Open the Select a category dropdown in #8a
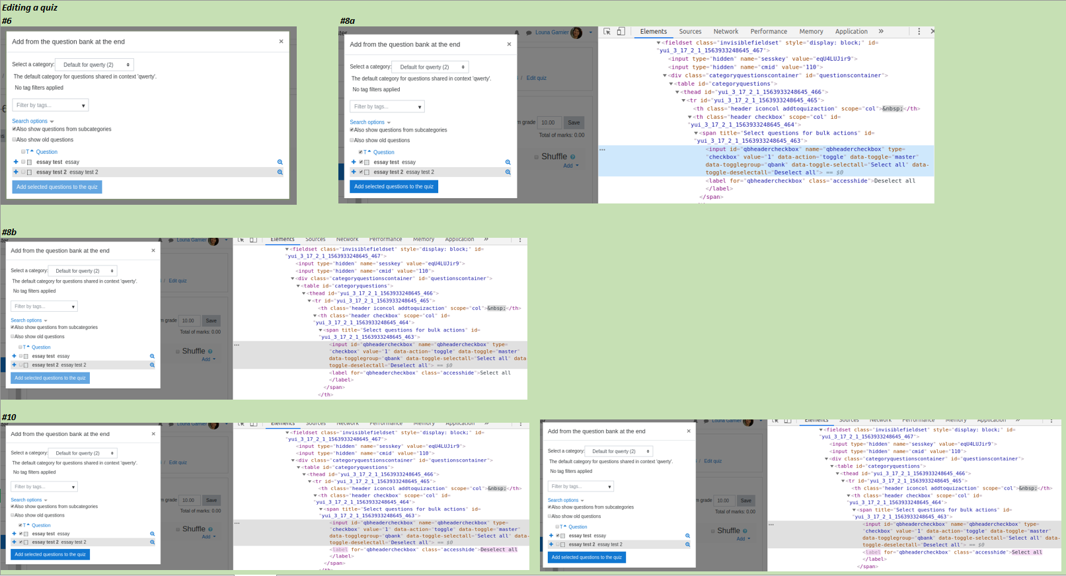The width and height of the screenshot is (1066, 576). (430, 67)
